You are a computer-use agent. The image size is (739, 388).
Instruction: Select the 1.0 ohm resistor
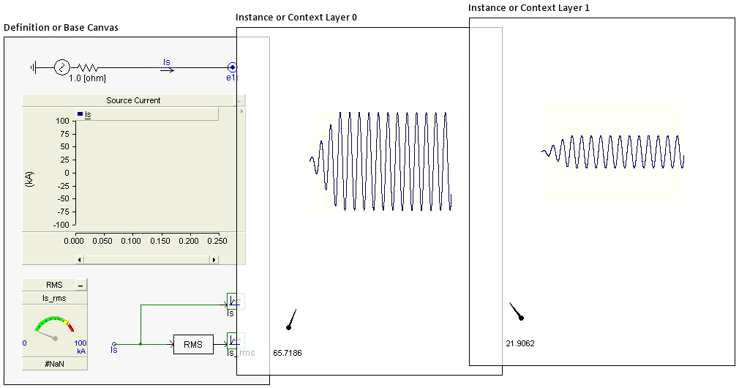87,67
